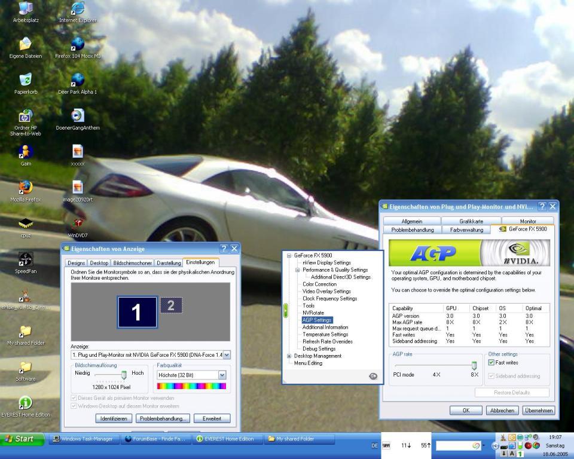
Task: Open the Farbverwaltung tab
Action: click(466, 229)
